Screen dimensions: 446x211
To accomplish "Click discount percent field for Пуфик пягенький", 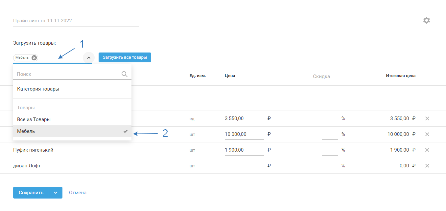I will (x=330, y=150).
